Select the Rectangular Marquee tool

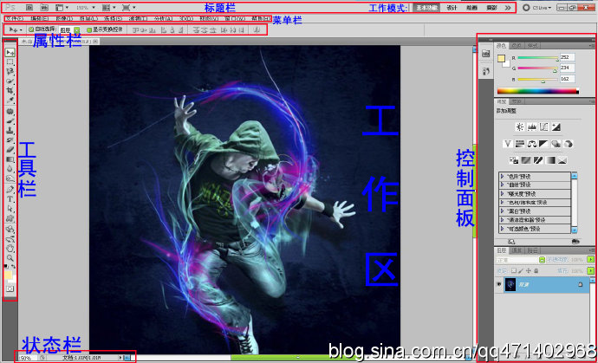(x=10, y=62)
